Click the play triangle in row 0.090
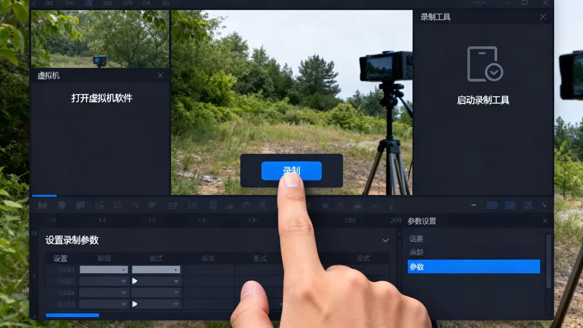This screenshot has width=583, height=328. (135, 281)
